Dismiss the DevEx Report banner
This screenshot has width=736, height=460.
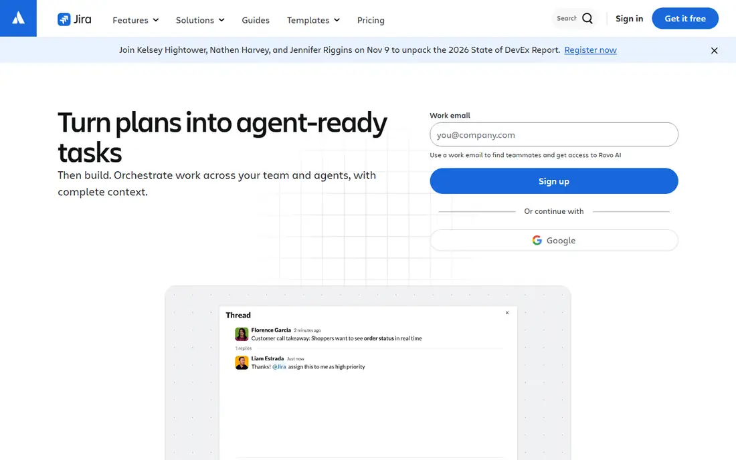pyautogui.click(x=714, y=51)
